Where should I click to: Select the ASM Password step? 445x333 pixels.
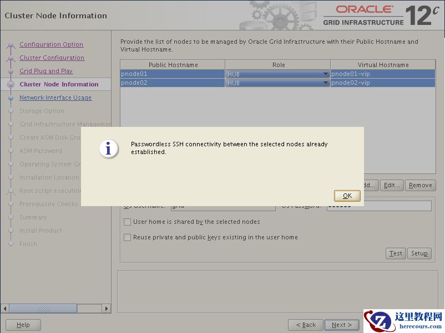pyautogui.click(x=41, y=151)
